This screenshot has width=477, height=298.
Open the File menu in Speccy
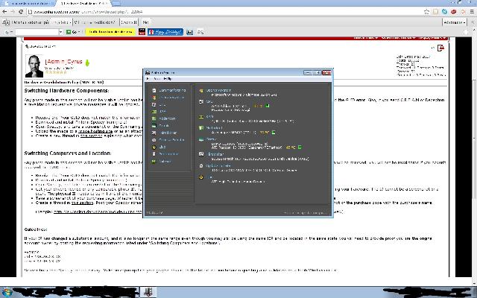point(148,79)
